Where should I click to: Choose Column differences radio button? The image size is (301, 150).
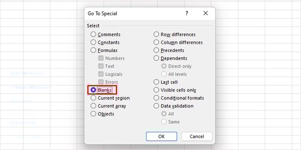point(178,42)
